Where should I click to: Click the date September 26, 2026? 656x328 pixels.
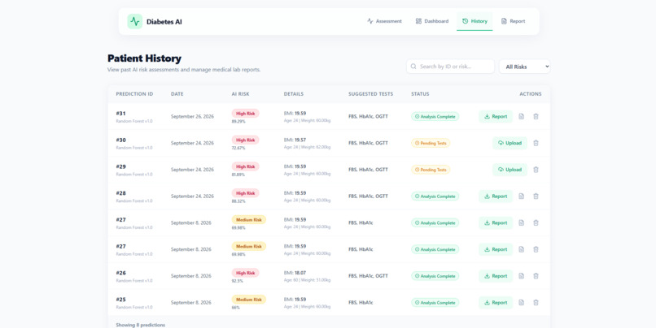coord(192,116)
